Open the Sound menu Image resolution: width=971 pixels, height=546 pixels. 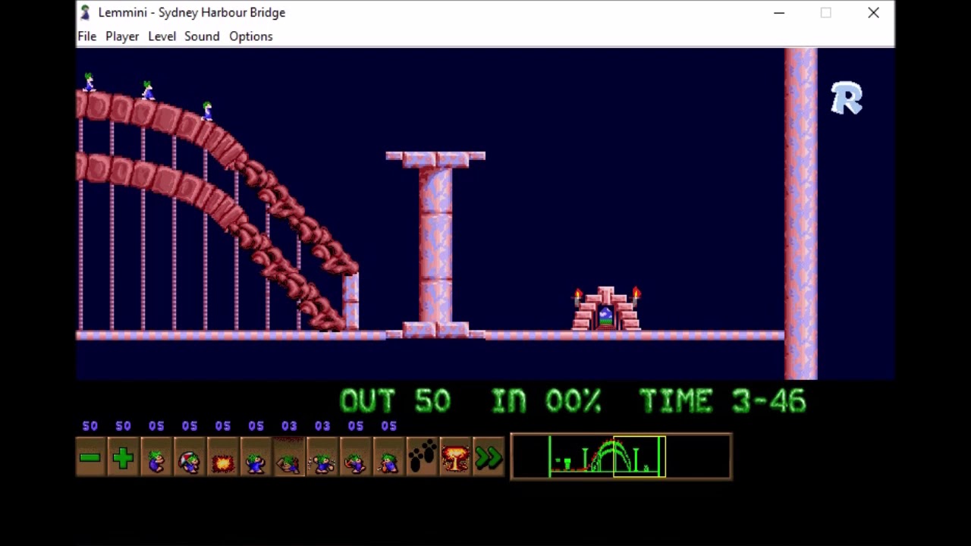tap(202, 36)
